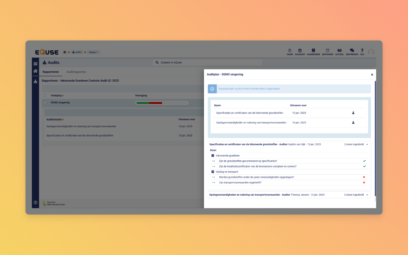
Task: Open Specificaties en certificaten in background table
Action: [x=80, y=135]
